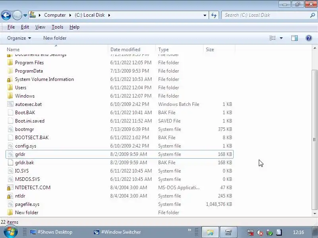
Task: Click the computer icon in the address bar
Action: point(33,15)
